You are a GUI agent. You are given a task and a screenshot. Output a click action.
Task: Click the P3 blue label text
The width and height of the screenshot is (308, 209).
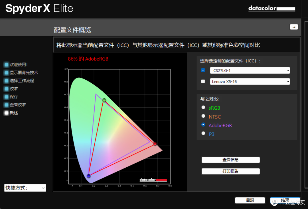tap(212, 134)
